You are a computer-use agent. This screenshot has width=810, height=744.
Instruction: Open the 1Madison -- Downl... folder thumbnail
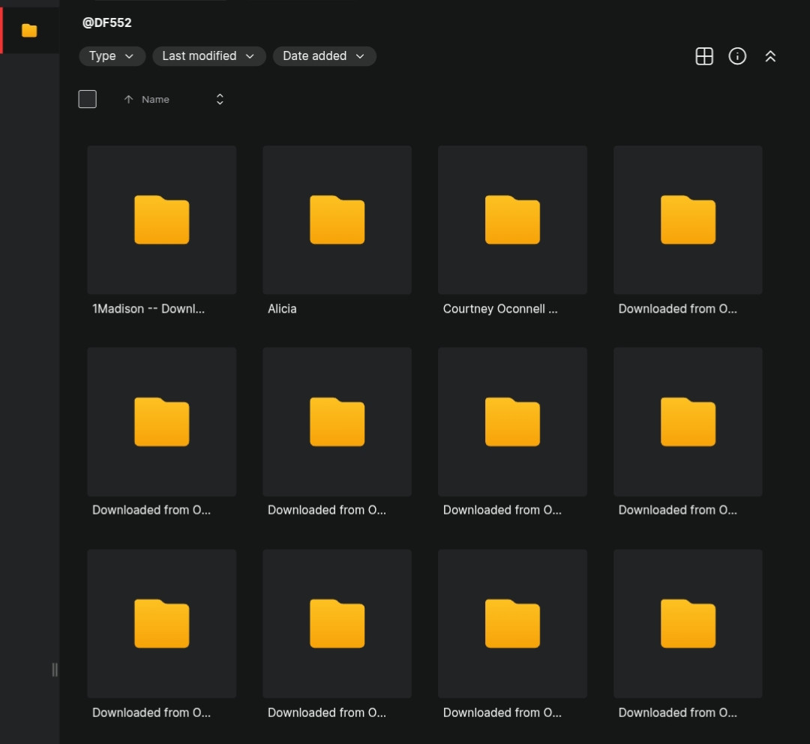(162, 220)
